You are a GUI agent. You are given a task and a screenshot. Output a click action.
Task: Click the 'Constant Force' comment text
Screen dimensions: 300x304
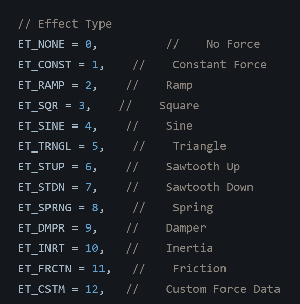pos(219,65)
